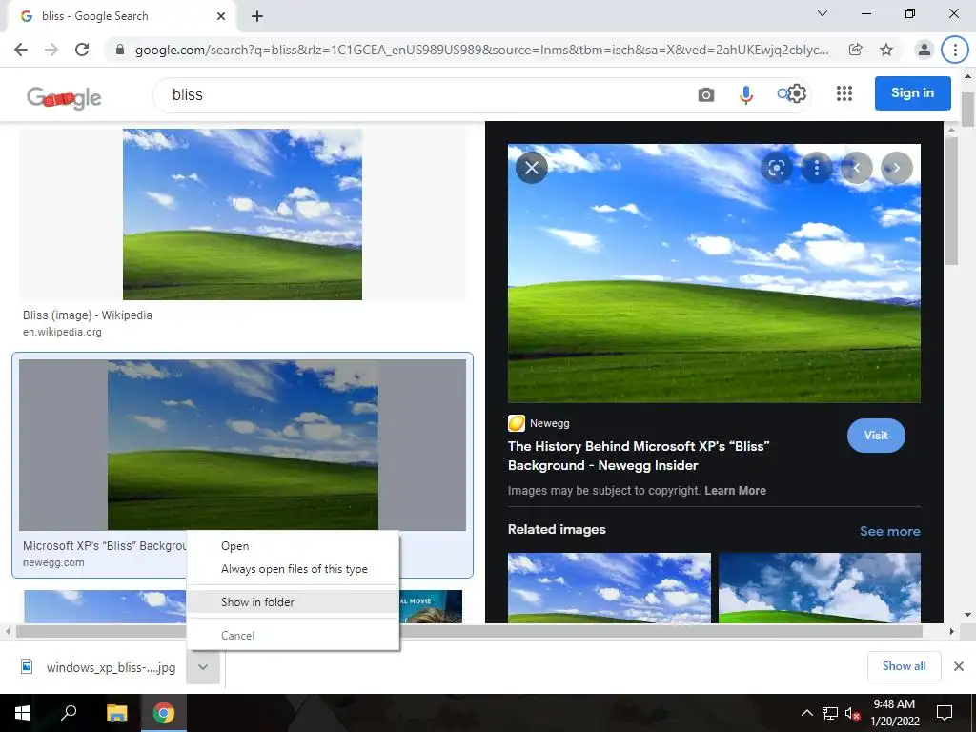The height and width of the screenshot is (732, 976).
Task: Click the muted volume tray icon
Action: [852, 713]
